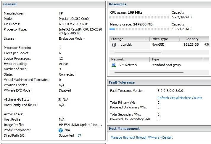The width and height of the screenshot is (211, 144).
Task: Click the 1478,00 MB memory usage value
Action: [x=143, y=24]
